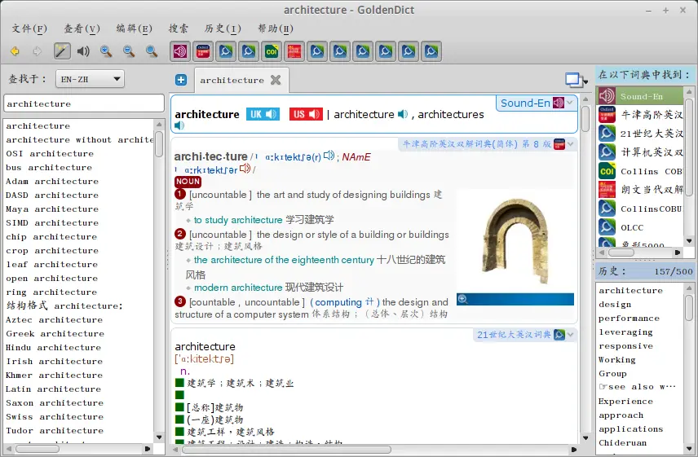Play UK pronunciation of architecture
The width and height of the screenshot is (698, 457).
tap(263, 114)
